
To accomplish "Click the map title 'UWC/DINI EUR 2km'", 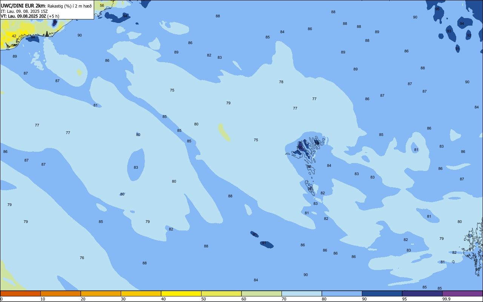I will point(23,6).
